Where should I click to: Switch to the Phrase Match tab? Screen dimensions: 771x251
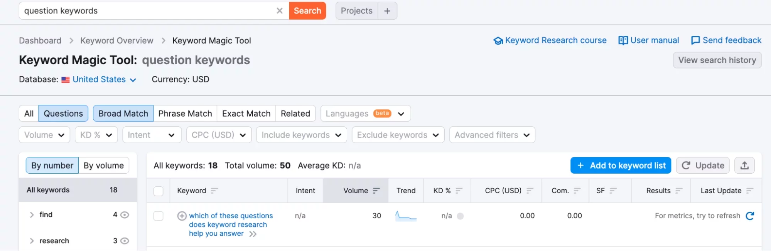pyautogui.click(x=185, y=114)
